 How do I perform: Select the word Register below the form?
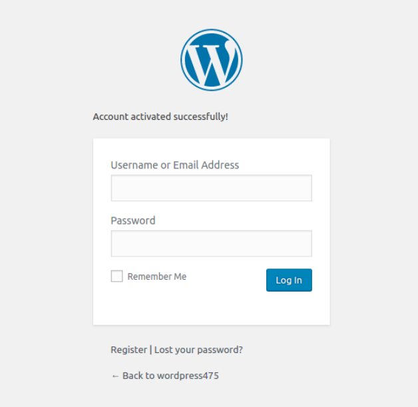click(128, 350)
